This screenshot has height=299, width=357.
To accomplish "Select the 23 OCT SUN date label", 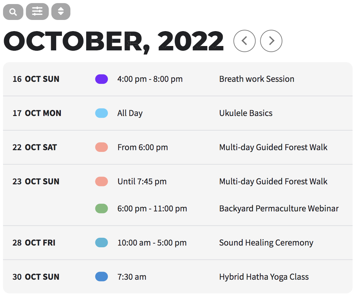I will point(36,181).
